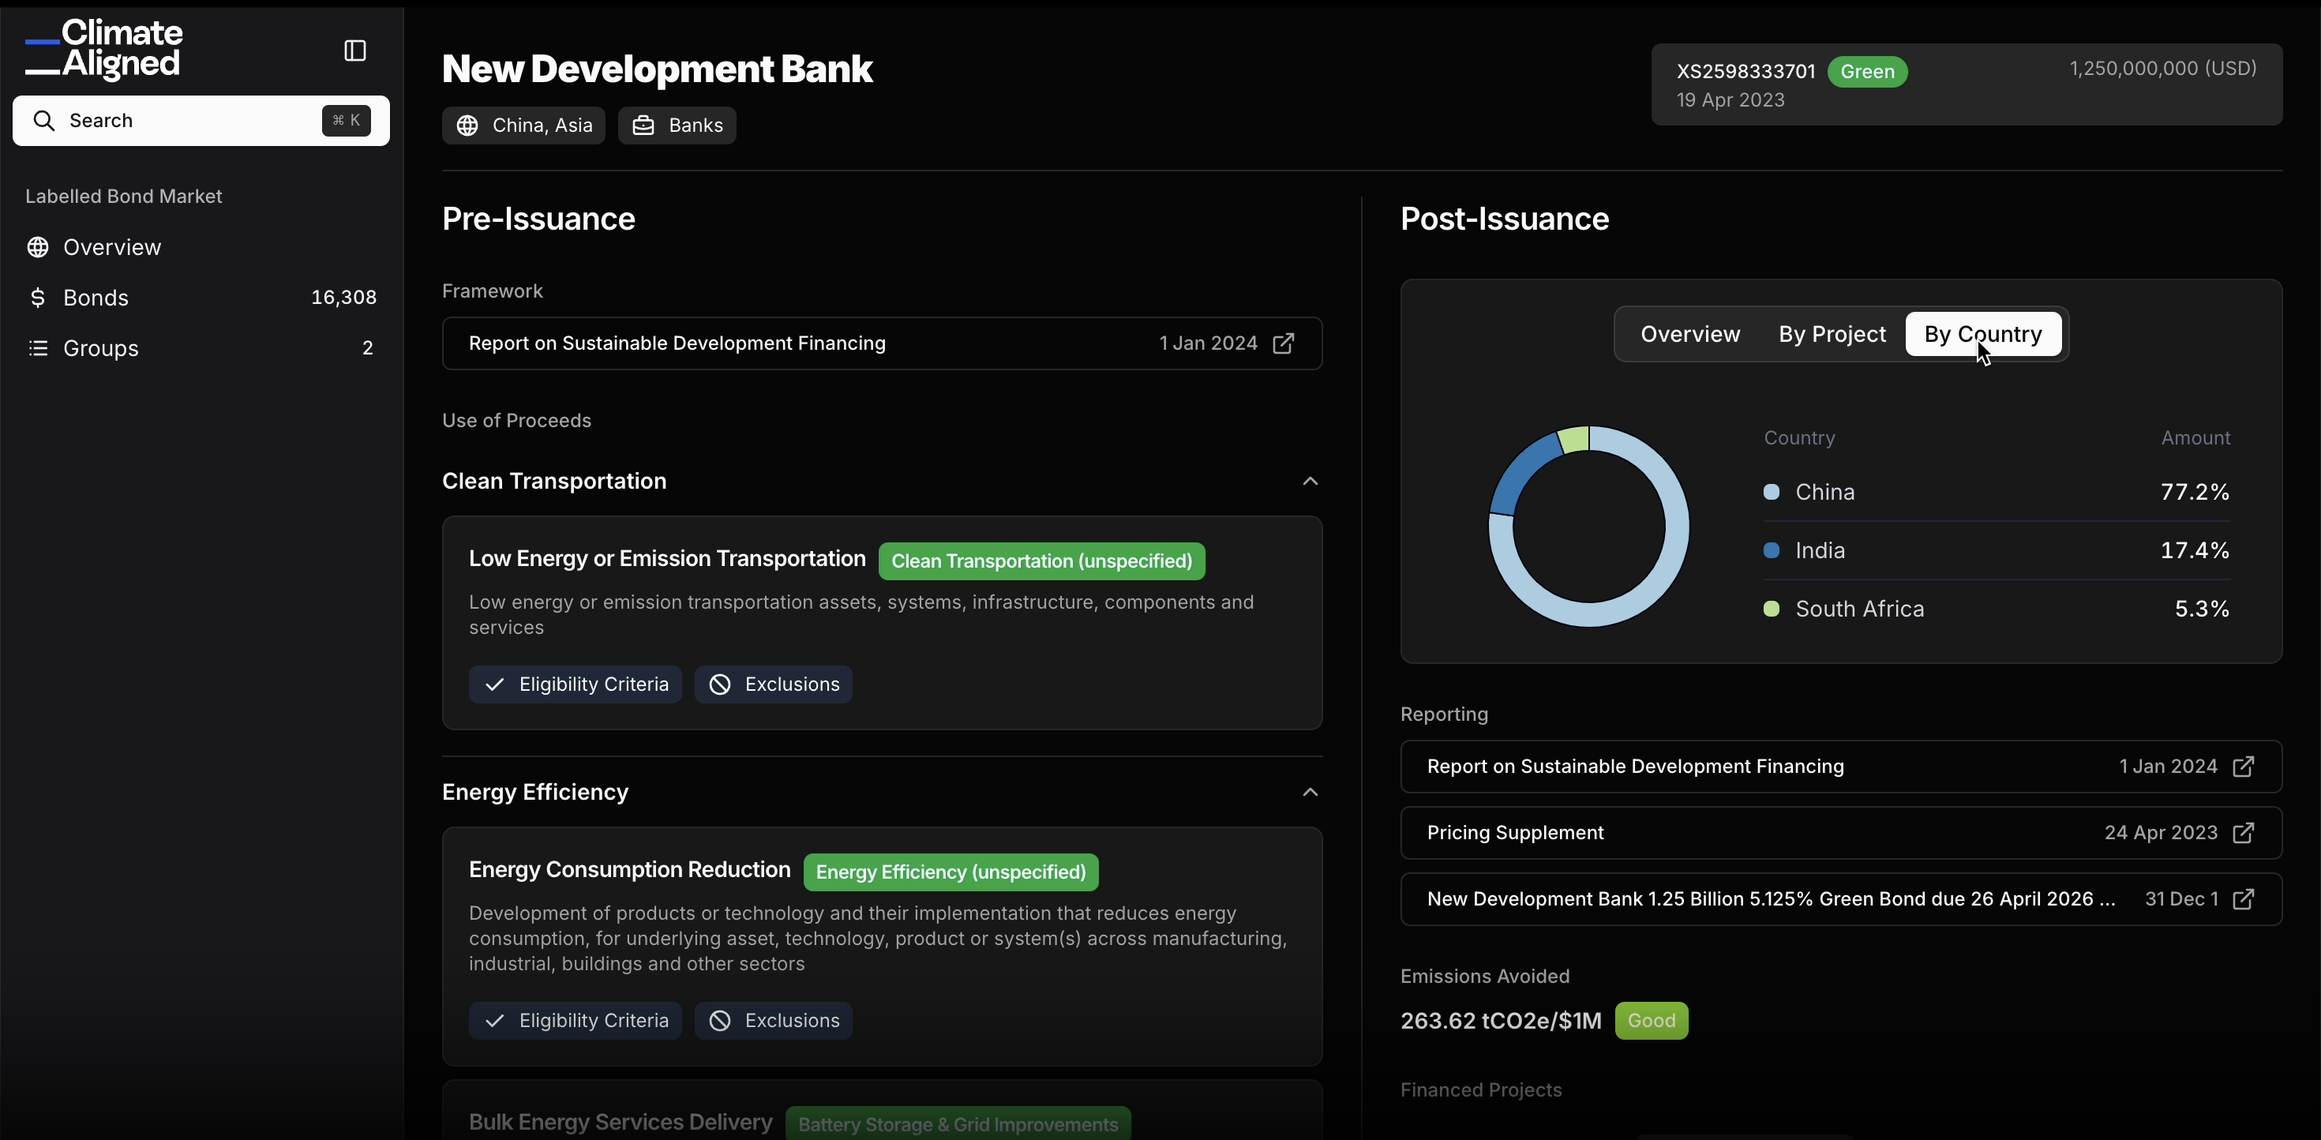
Task: Open external link for 5.125% Green Bond document
Action: pos(2243,899)
